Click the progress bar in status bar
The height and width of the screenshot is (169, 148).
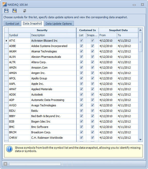click(35, 164)
